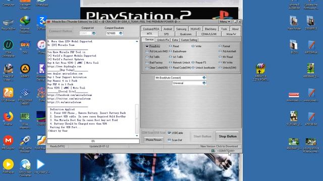The height and width of the screenshot is (181, 323).
Task: Open the ice_video desktop file icon
Action: pos(41,166)
